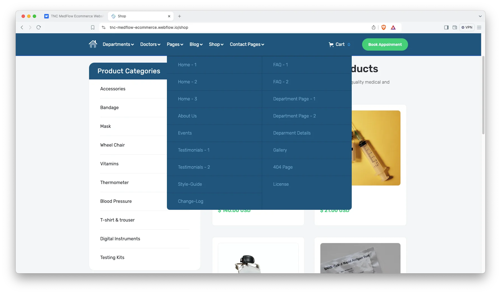Expand the Contact Pages dropdown
501x294 pixels.
click(x=246, y=44)
